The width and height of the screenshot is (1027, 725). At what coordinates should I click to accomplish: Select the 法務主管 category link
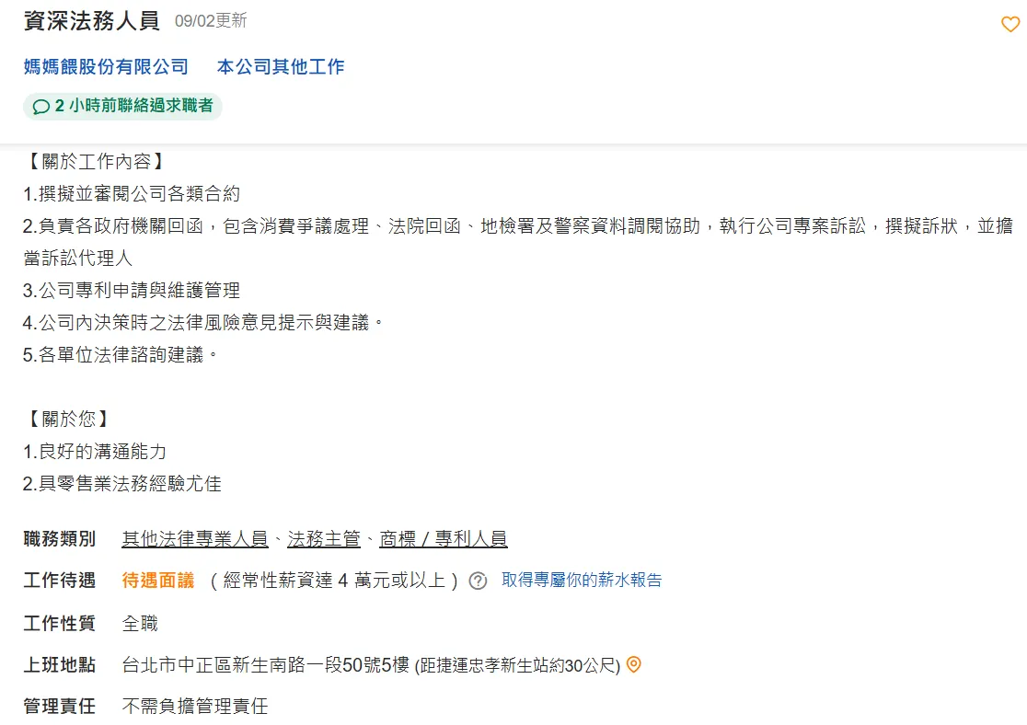[x=324, y=538]
